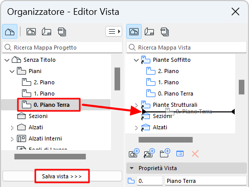Collapse the Piante Soffitto folder
The height and width of the screenshot is (187, 249).
tap(136, 60)
